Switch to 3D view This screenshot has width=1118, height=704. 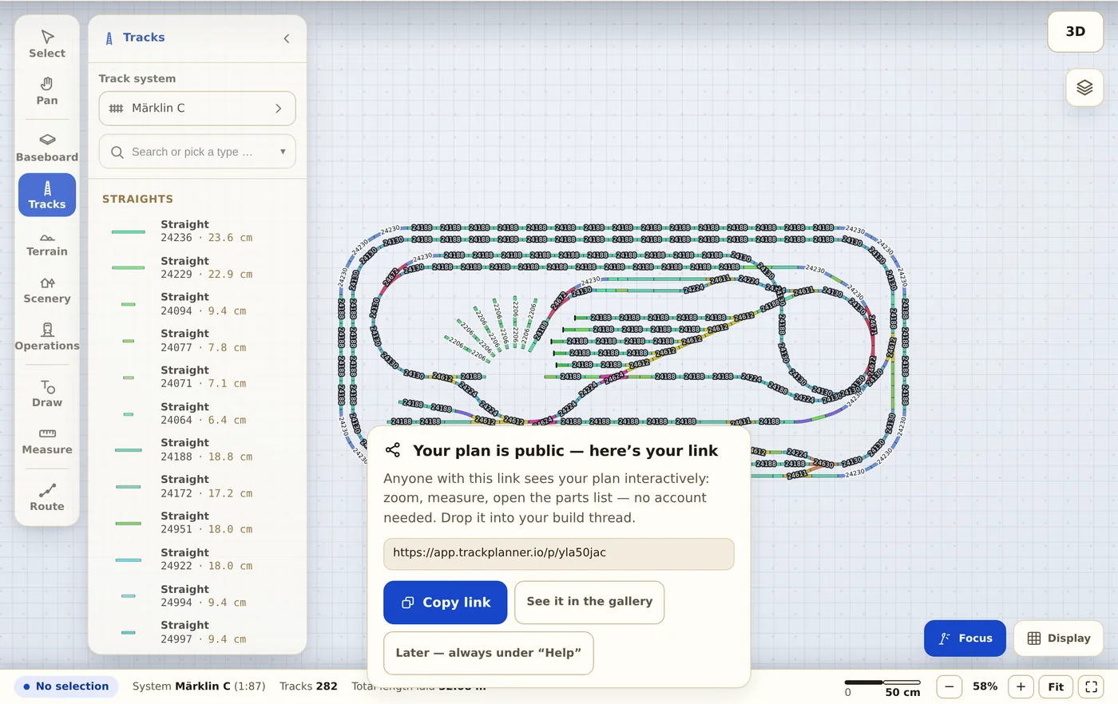tap(1076, 32)
